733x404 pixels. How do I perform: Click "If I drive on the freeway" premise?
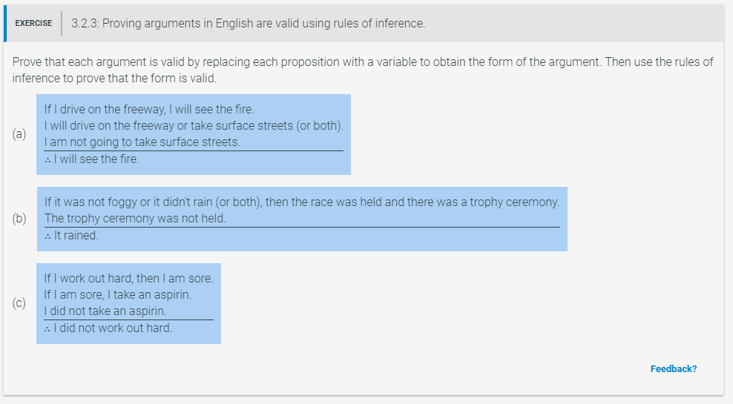149,109
